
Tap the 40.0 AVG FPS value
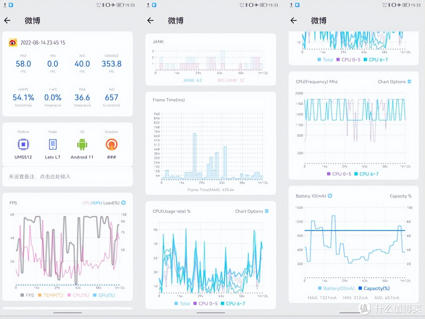(82, 64)
